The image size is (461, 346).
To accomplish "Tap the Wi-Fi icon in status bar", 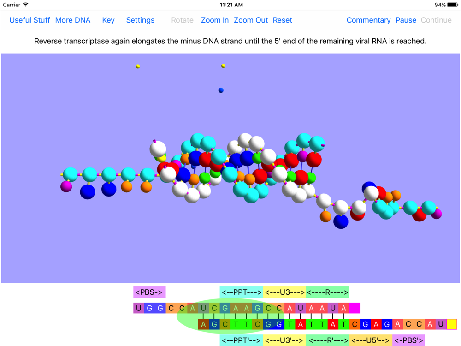I will [25, 5].
